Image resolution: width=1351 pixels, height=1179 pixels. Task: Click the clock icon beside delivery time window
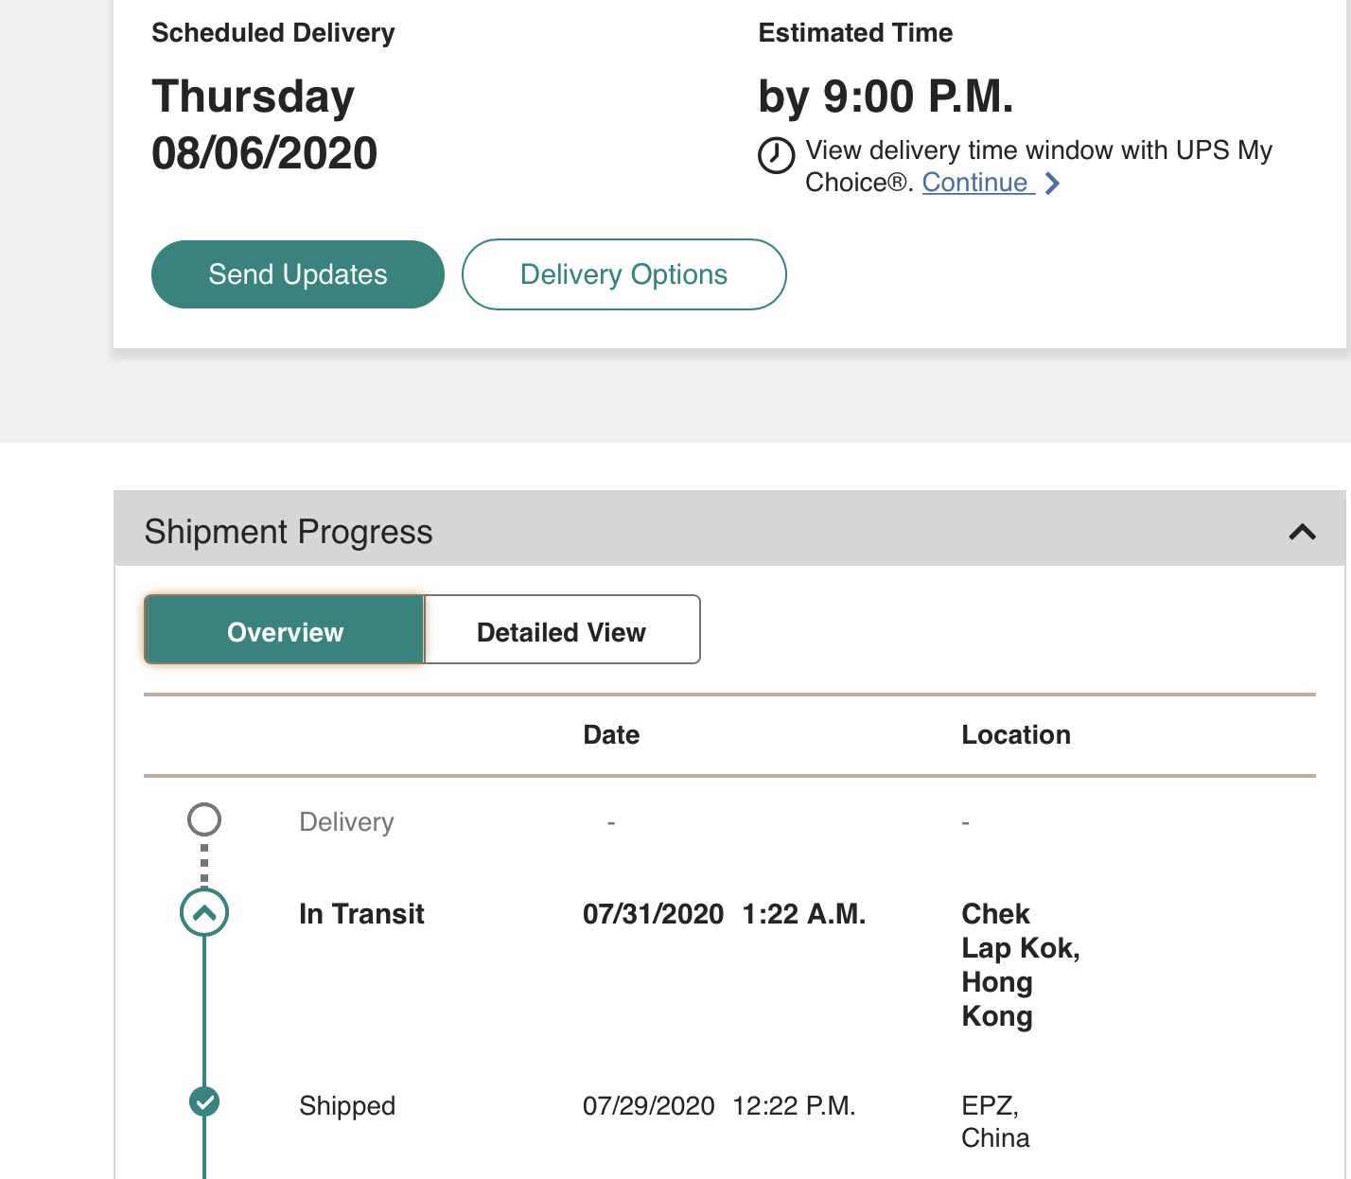click(776, 155)
